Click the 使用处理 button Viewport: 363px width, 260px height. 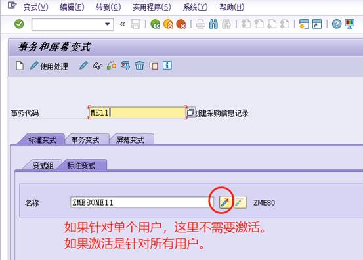[49, 66]
